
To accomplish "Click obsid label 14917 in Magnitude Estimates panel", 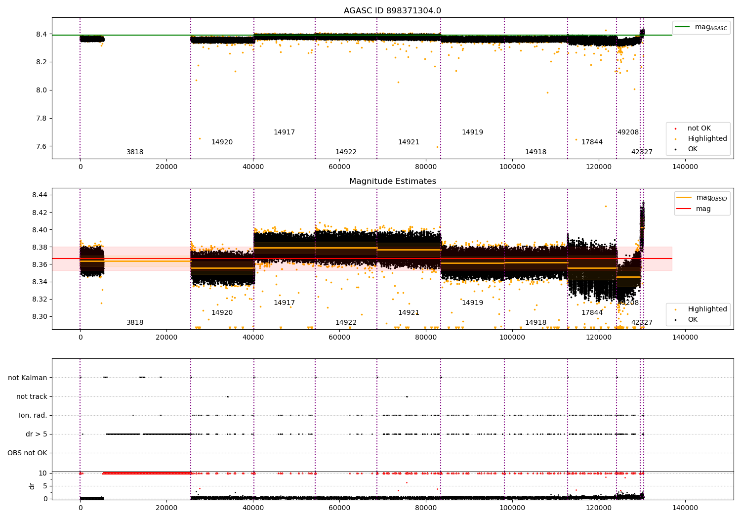I will point(284,303).
